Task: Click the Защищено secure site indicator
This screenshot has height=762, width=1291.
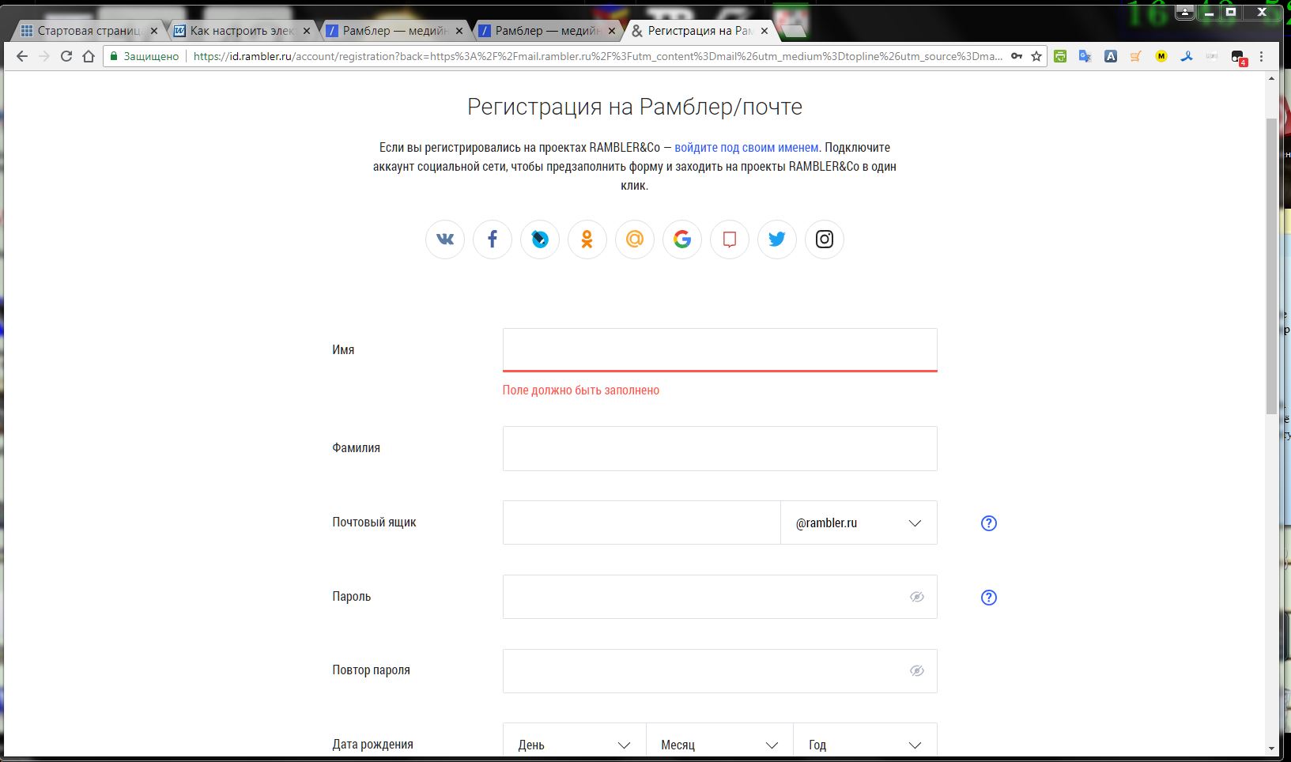Action: click(145, 56)
